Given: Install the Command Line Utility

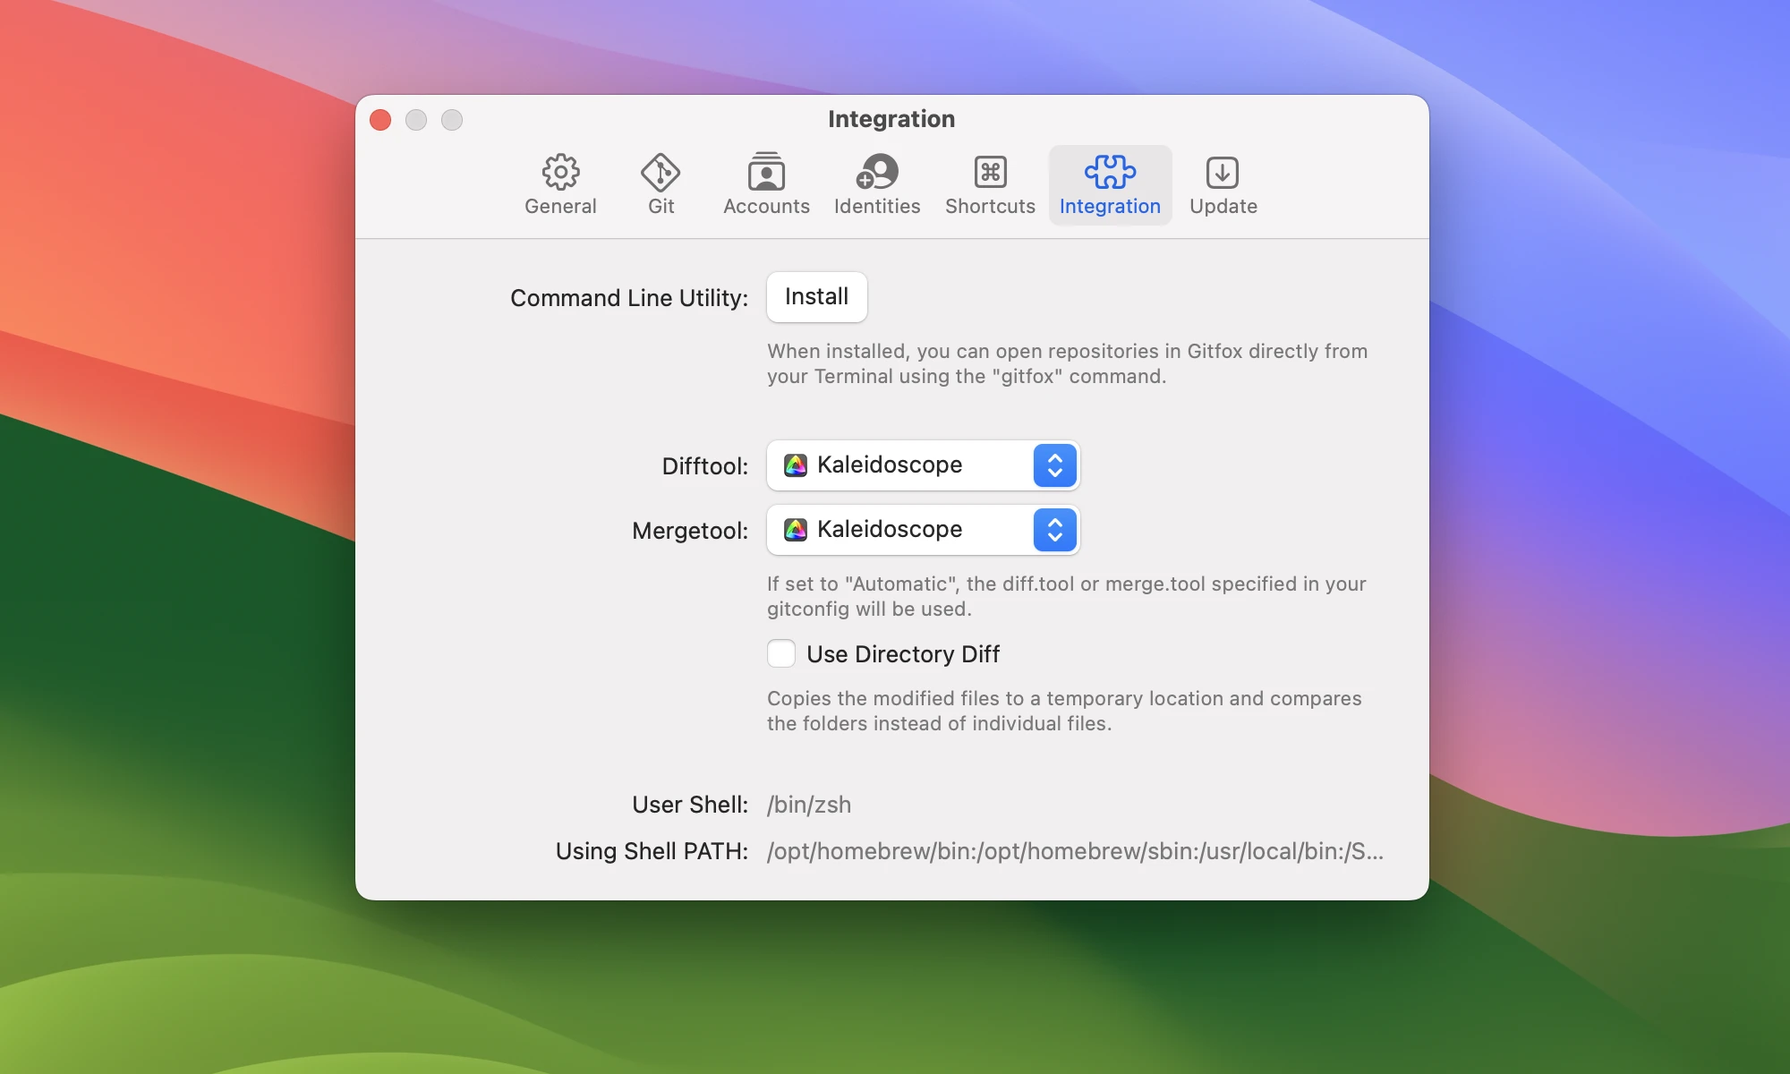Looking at the screenshot, I should tap(816, 297).
